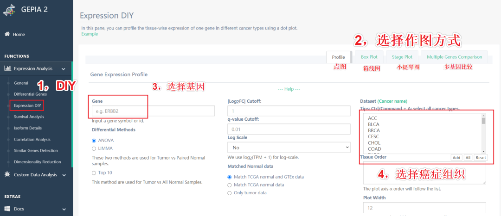This screenshot has height=216, width=501.
Task: Click the Gene input field
Action: pyautogui.click(x=153, y=111)
